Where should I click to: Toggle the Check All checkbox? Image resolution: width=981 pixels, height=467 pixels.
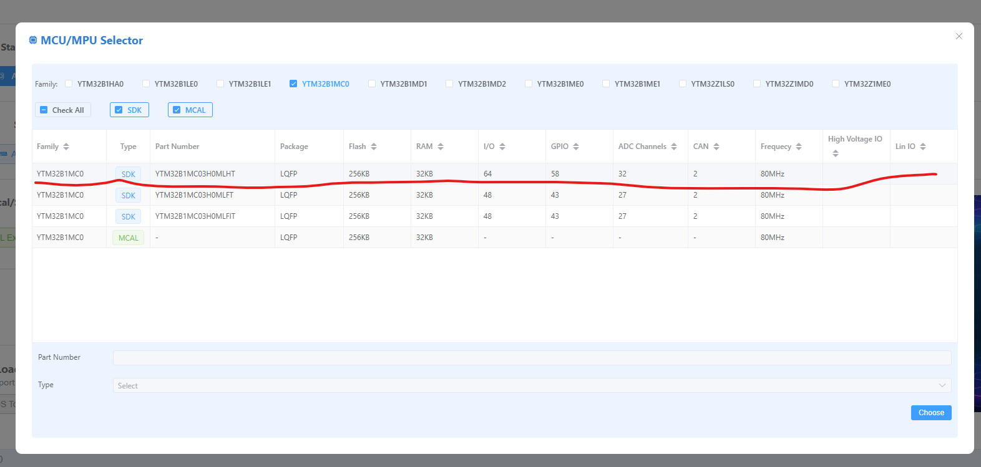[x=44, y=110]
